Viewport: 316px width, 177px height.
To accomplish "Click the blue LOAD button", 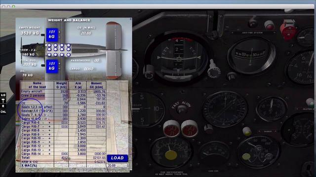I will [118, 158].
